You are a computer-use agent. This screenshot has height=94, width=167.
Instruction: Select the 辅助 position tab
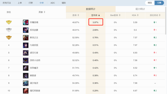pos(64,3)
